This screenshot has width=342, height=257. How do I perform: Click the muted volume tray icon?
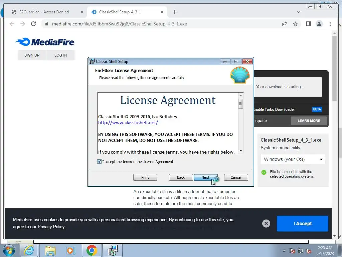pos(308,251)
